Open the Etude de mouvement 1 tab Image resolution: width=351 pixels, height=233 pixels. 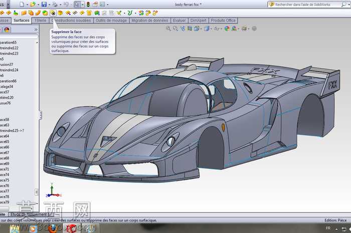(x=31, y=214)
